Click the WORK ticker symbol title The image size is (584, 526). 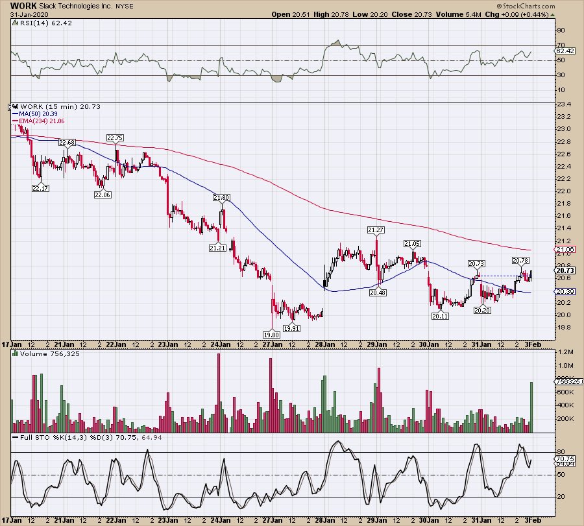tap(23, 6)
